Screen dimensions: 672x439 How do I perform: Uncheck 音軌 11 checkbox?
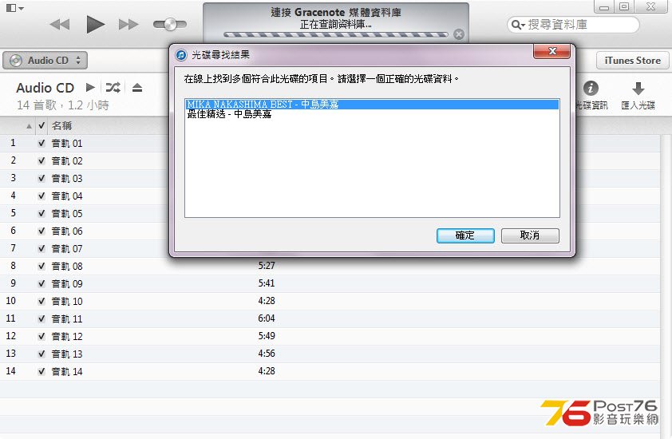click(x=42, y=319)
